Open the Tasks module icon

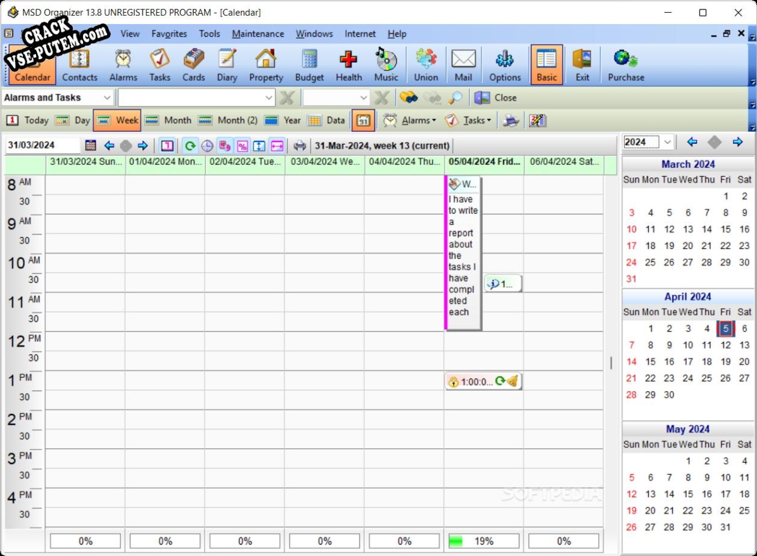(x=159, y=65)
